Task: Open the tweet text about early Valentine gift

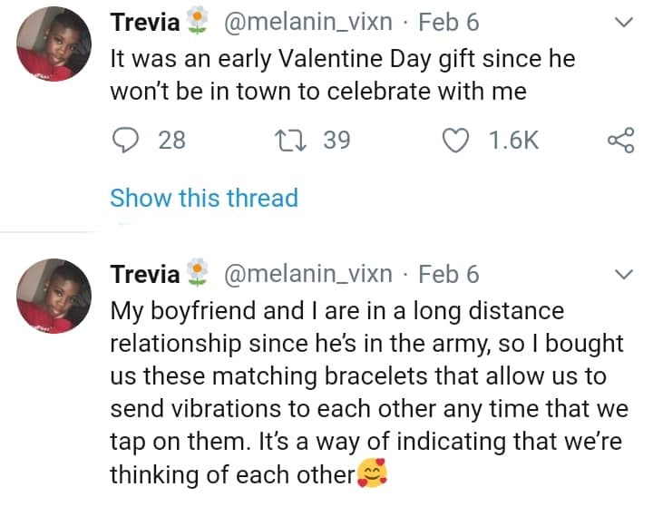Action: click(x=340, y=76)
